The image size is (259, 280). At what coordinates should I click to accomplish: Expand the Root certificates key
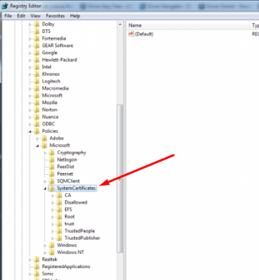pyautogui.click(x=52, y=217)
